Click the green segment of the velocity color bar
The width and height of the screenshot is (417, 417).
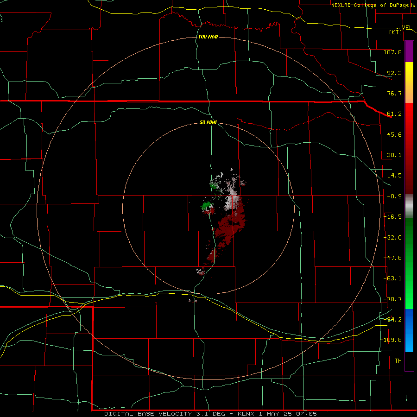click(409, 263)
